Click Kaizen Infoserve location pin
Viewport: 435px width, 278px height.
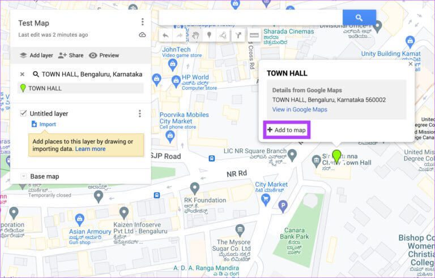[123, 214]
